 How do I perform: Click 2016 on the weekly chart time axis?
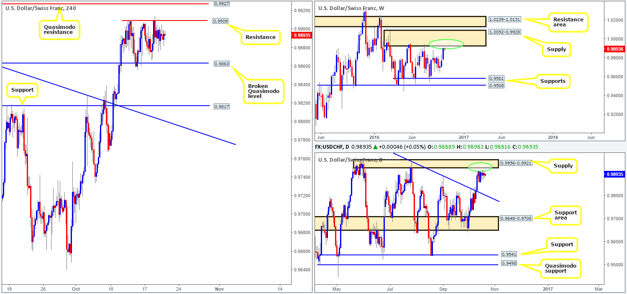[x=374, y=137]
